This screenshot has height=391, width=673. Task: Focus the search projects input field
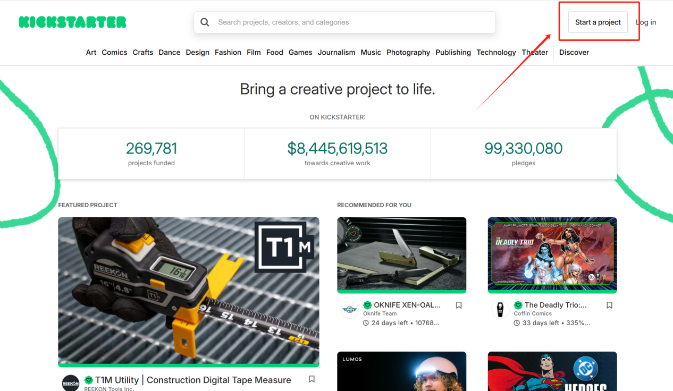351,22
